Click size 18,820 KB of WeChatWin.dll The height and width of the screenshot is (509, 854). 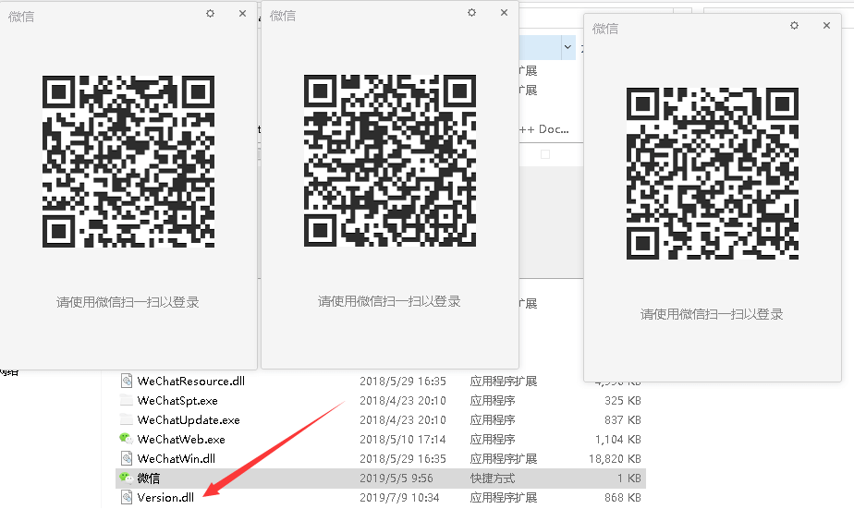(x=615, y=459)
